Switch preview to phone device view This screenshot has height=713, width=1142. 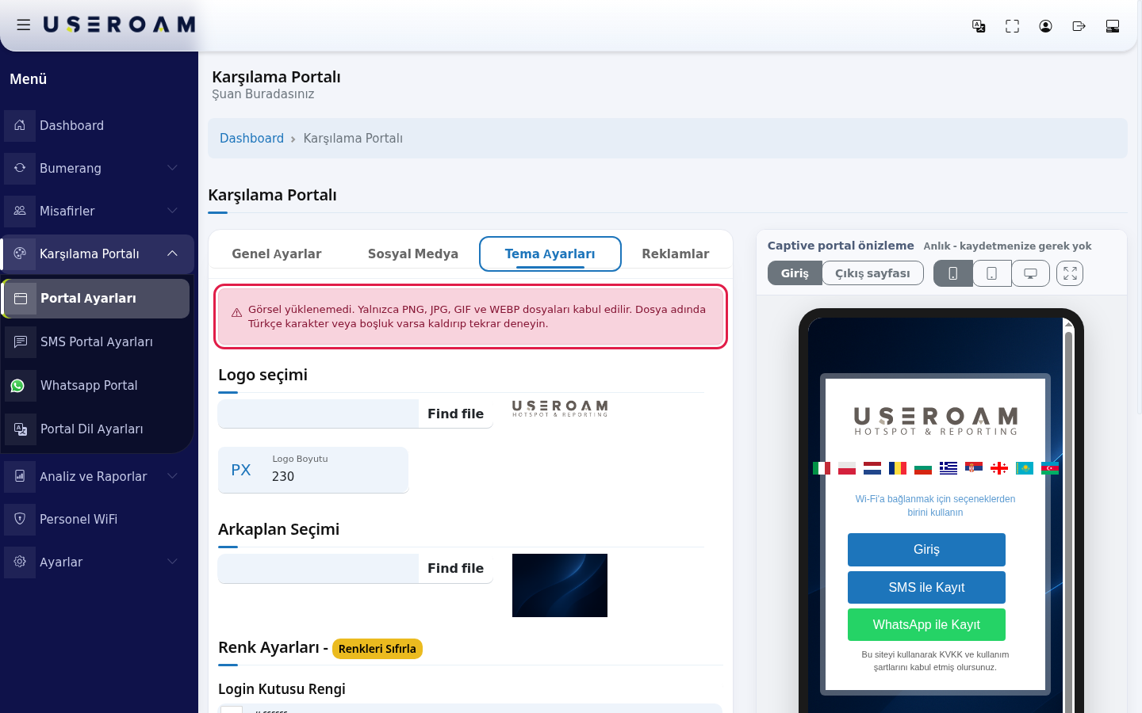[x=953, y=273]
